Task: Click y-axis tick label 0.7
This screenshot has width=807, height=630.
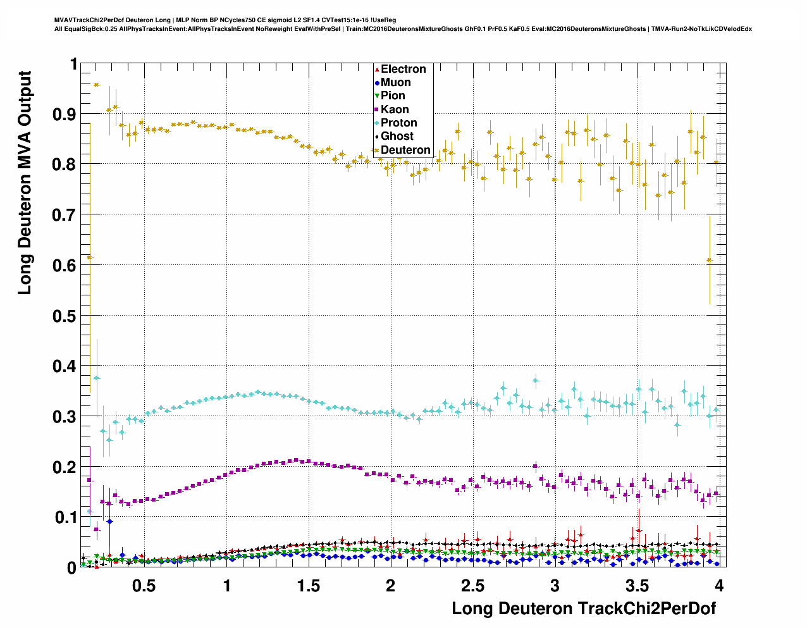Action: [x=63, y=215]
